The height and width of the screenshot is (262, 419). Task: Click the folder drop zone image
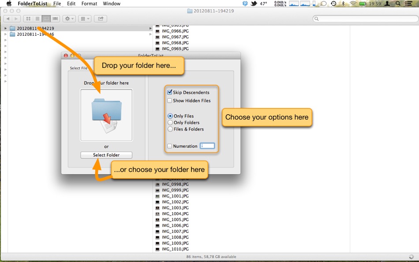coord(106,115)
